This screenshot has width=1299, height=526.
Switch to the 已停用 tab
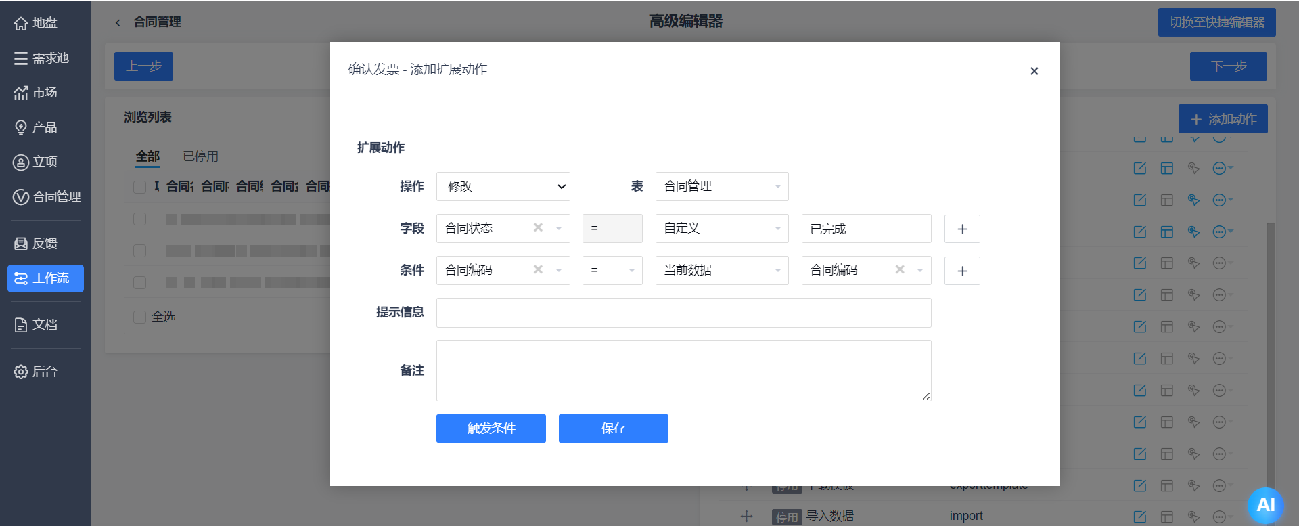[200, 156]
